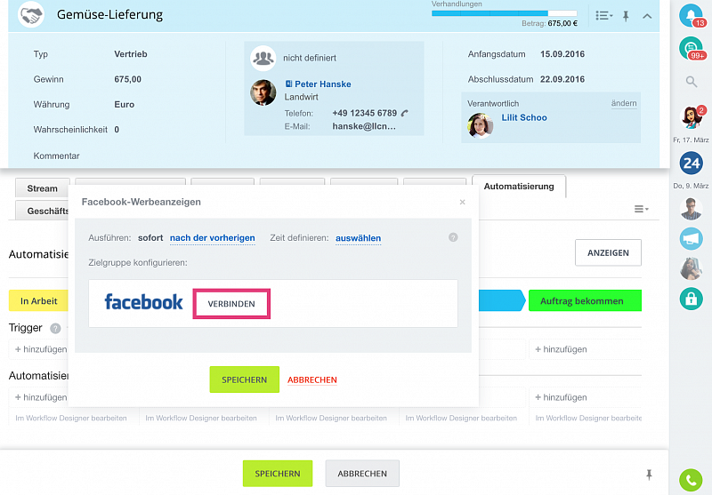
Task: Click the Anfangsdatum value 15.09.2016
Action: pyautogui.click(x=562, y=54)
